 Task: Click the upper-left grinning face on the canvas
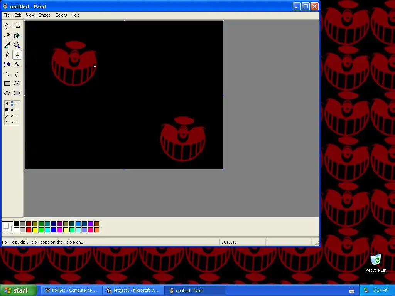[74, 64]
